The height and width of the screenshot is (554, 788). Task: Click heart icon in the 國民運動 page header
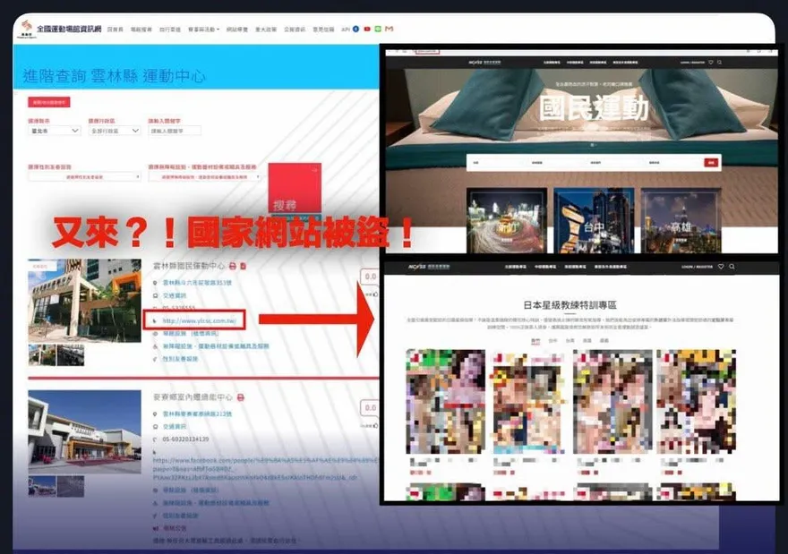click(711, 63)
